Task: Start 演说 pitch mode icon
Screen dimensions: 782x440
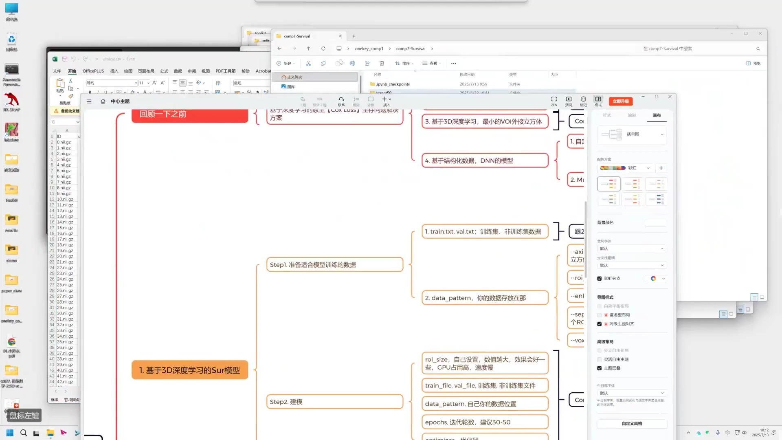Action: coord(569,101)
